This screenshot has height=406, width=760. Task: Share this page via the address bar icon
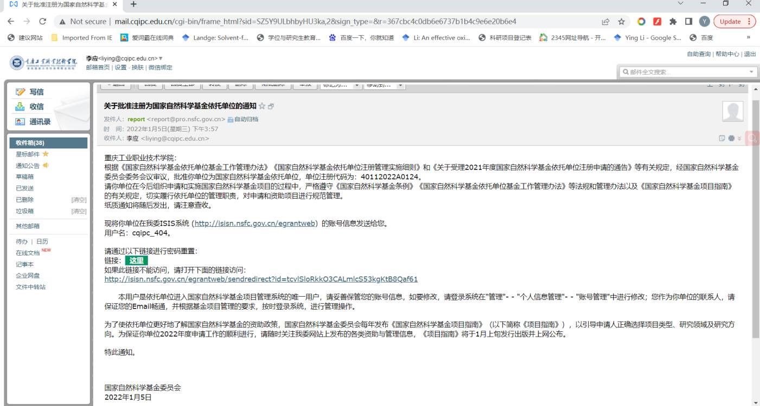click(605, 22)
